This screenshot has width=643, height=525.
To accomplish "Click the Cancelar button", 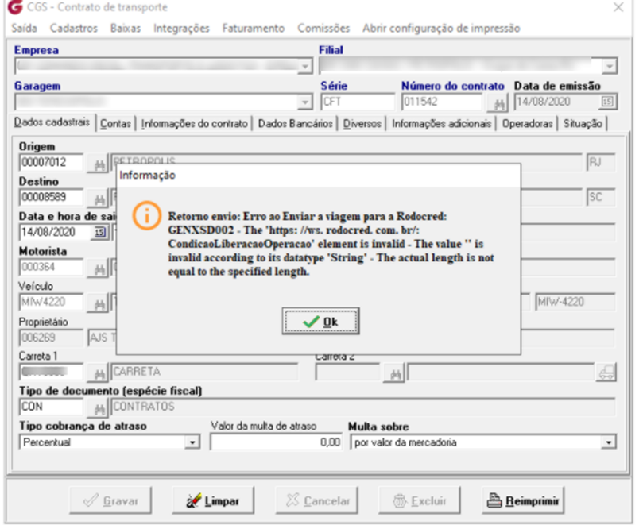I will click(316, 500).
